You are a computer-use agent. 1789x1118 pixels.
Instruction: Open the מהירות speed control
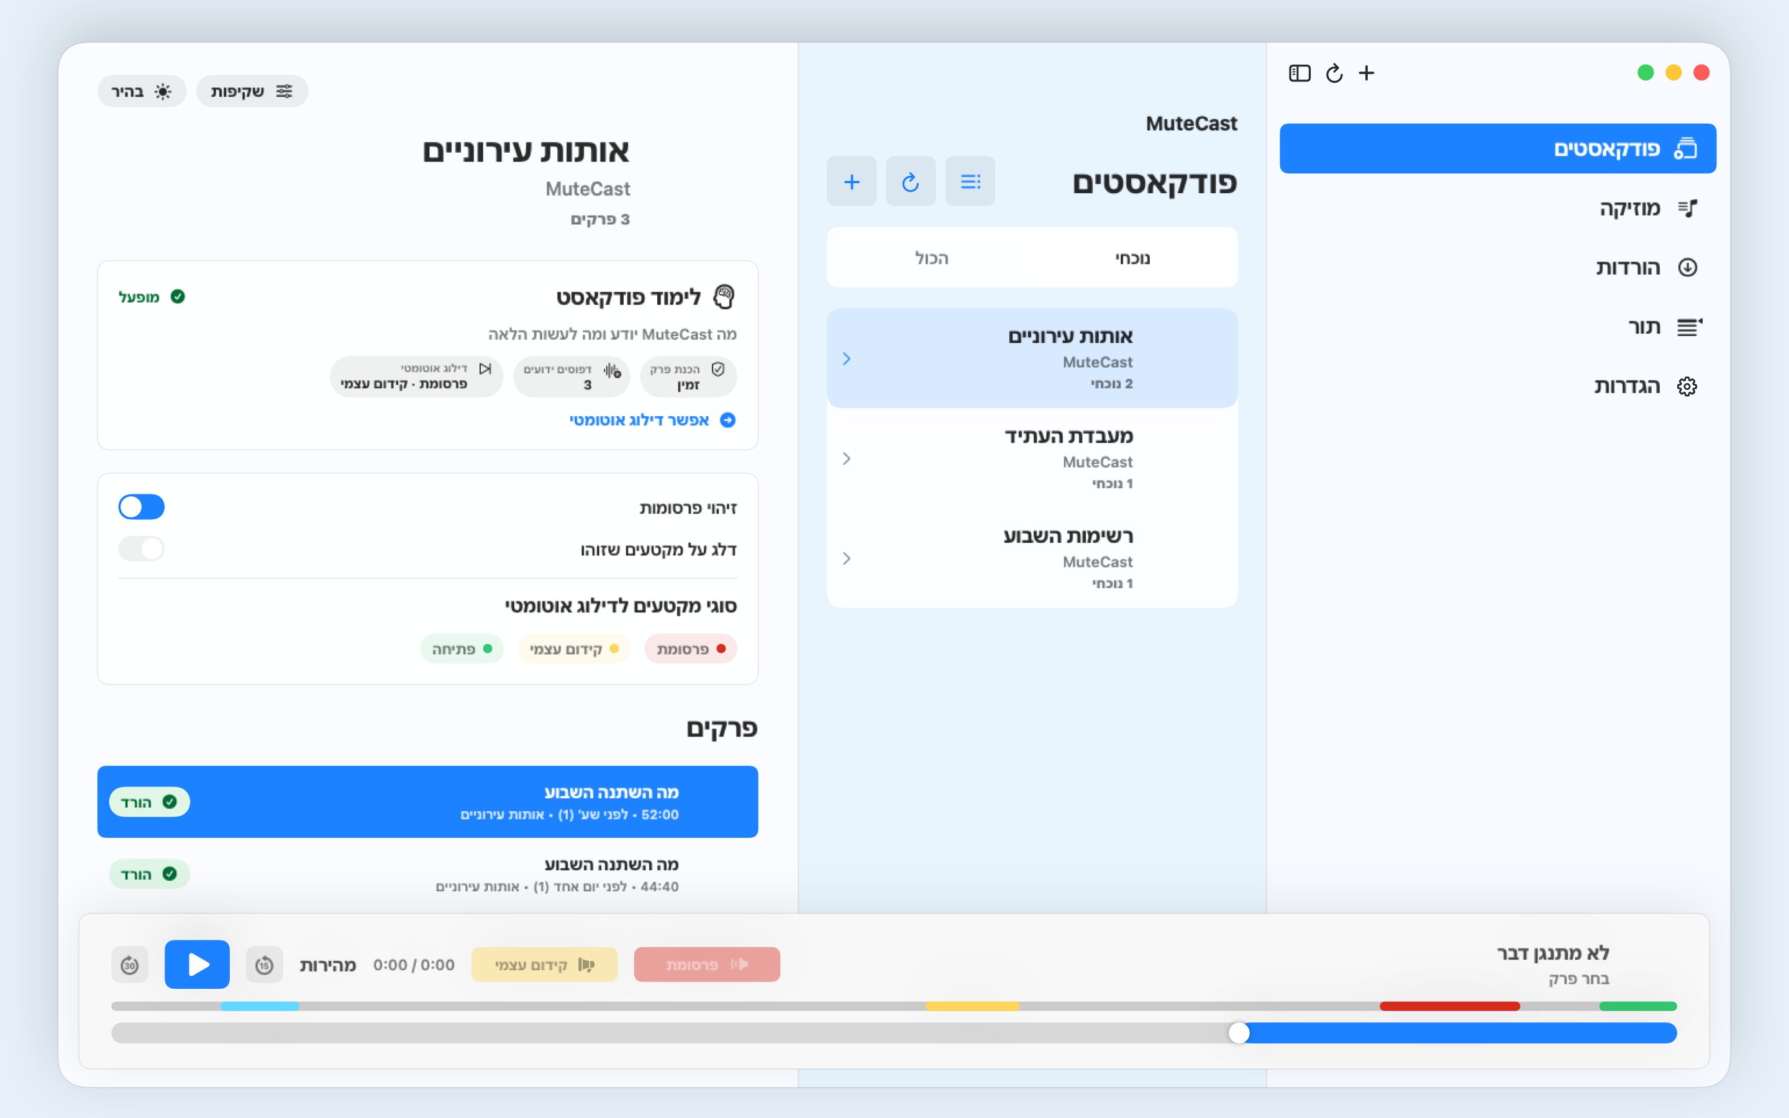tap(327, 965)
